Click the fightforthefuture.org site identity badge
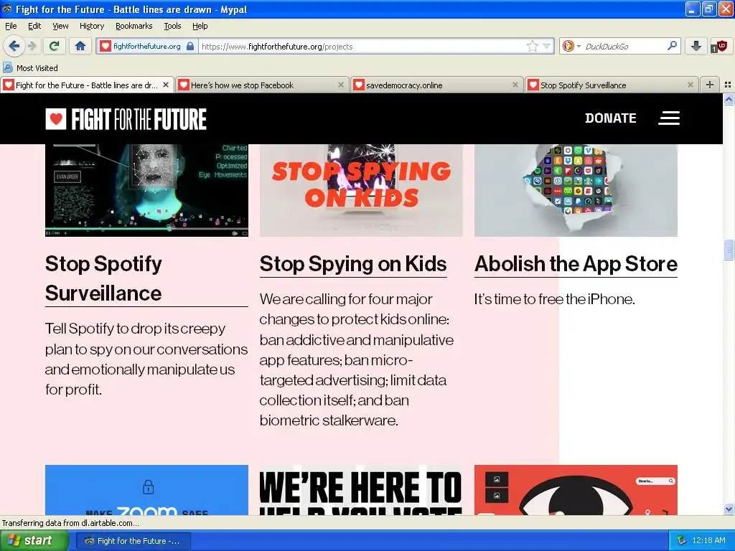This screenshot has height=551, width=735. pos(147,46)
